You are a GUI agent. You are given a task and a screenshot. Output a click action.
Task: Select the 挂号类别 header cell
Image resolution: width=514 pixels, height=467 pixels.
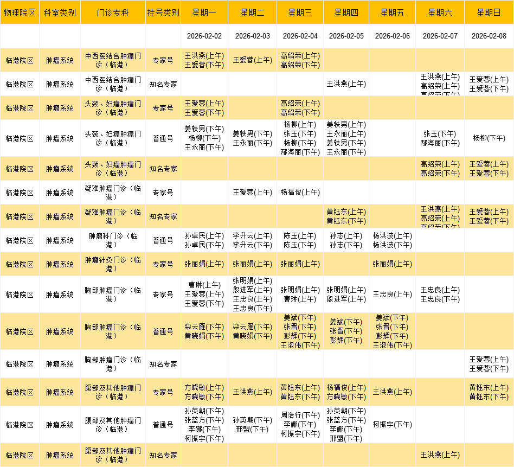(163, 12)
